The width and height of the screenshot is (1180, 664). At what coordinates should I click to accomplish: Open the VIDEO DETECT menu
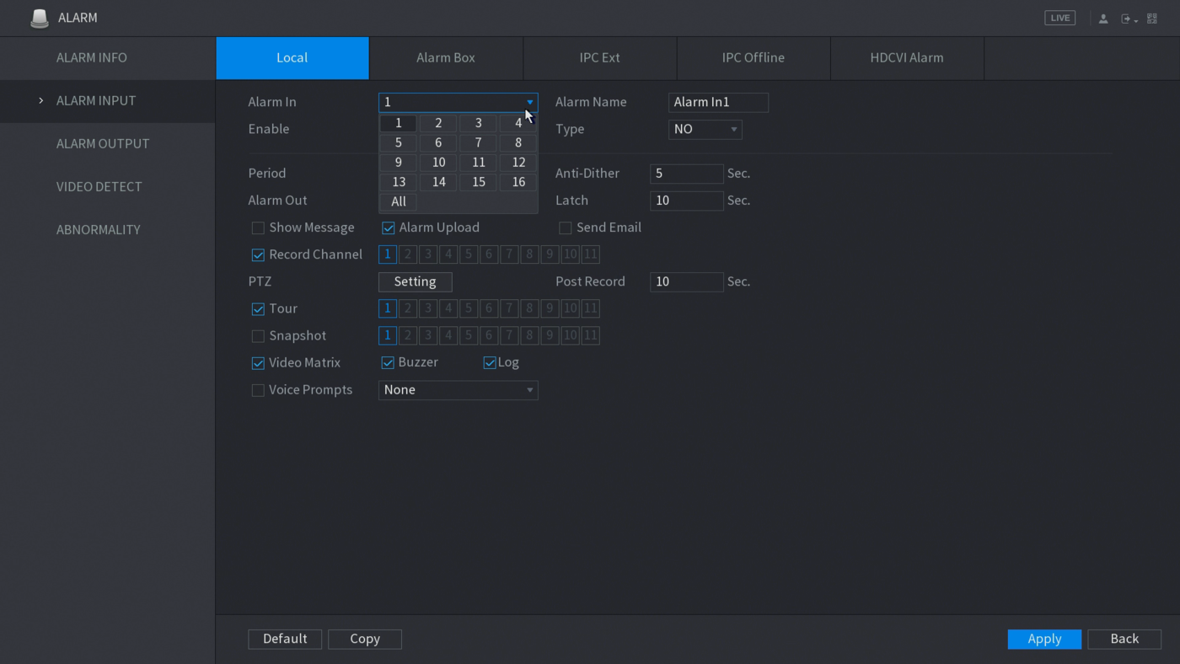[x=99, y=186]
